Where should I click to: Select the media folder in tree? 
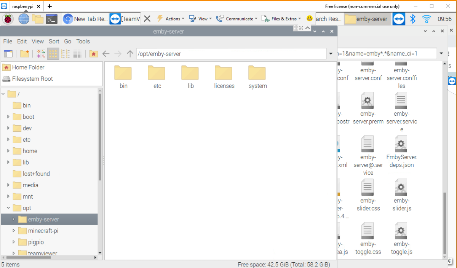26,185
